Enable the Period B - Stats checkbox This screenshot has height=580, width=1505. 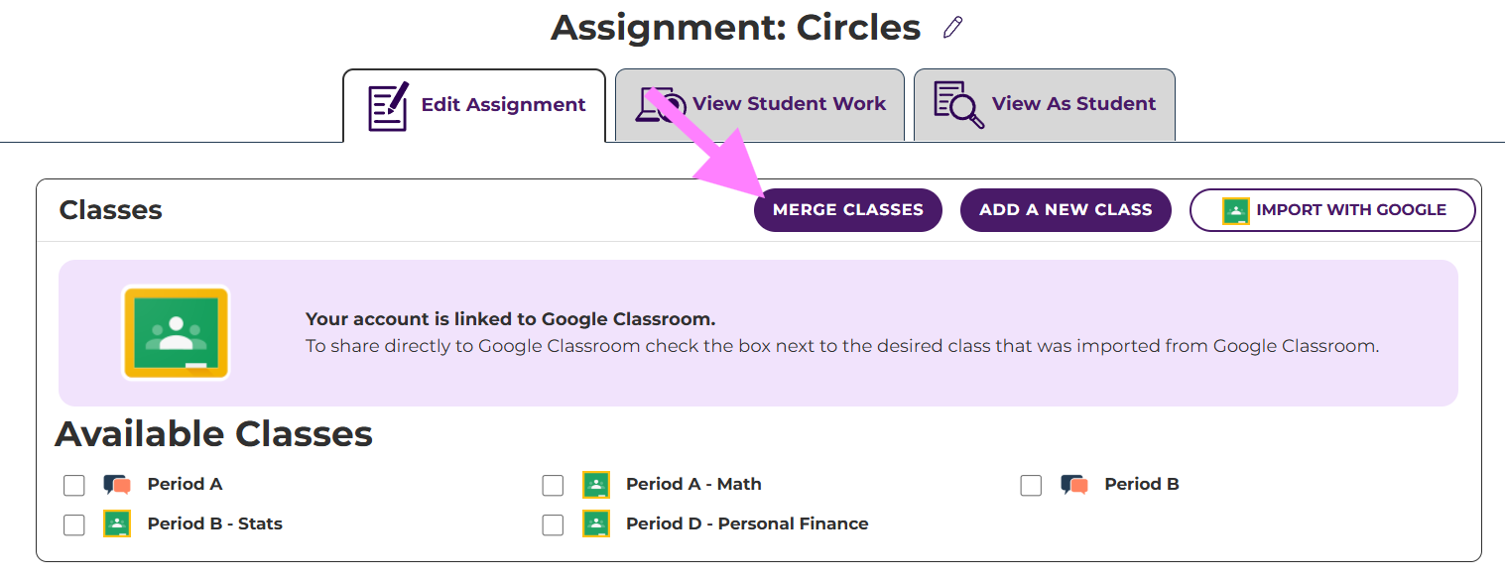tap(74, 524)
